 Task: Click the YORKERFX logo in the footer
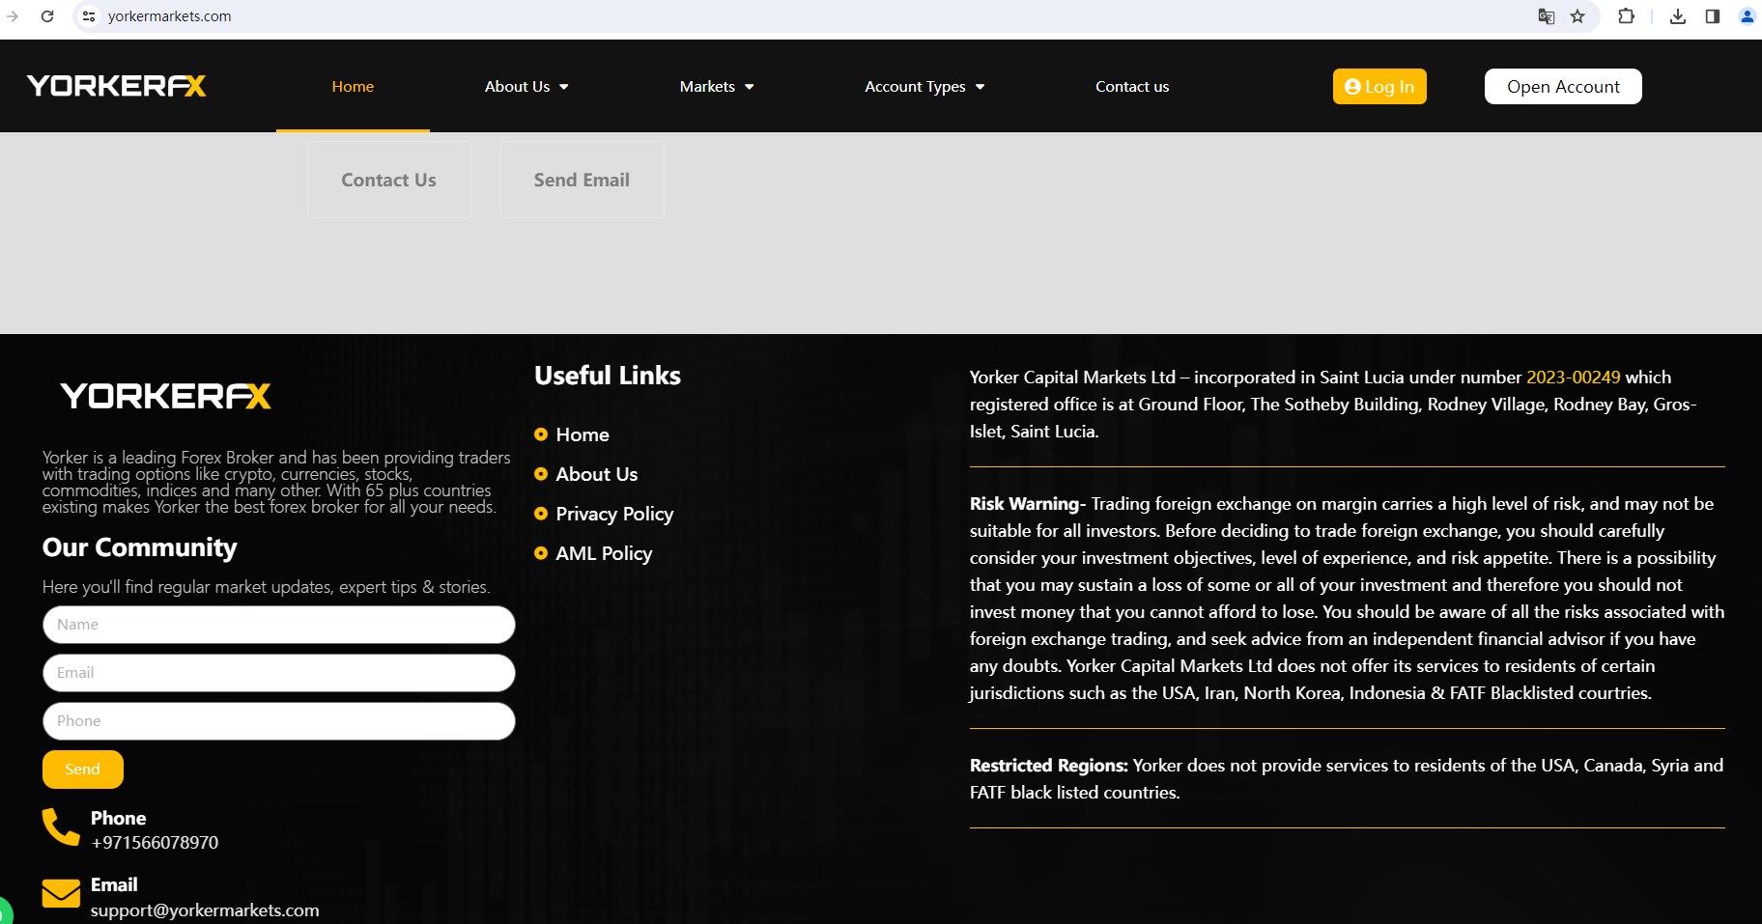coord(166,396)
